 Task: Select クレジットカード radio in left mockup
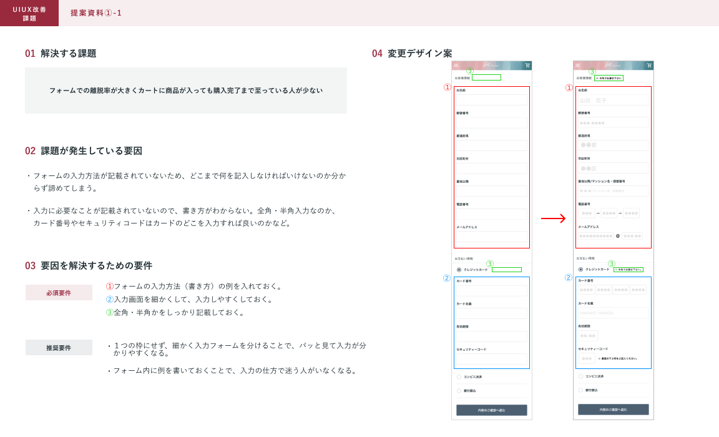pyautogui.click(x=459, y=270)
